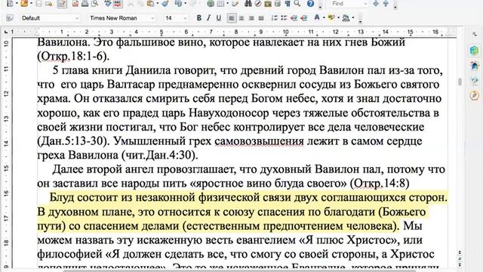Image resolution: width=483 pixels, height=272 pixels.
Task: Open the Navigator compass icon
Action: click(x=258, y=3)
